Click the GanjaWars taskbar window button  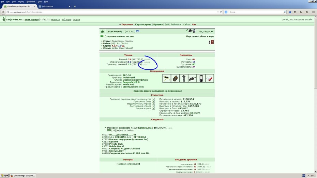(22, 176)
